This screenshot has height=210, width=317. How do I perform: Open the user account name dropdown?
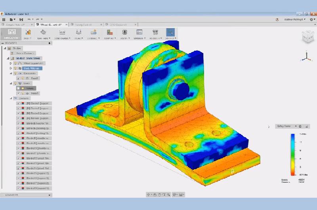295,19
